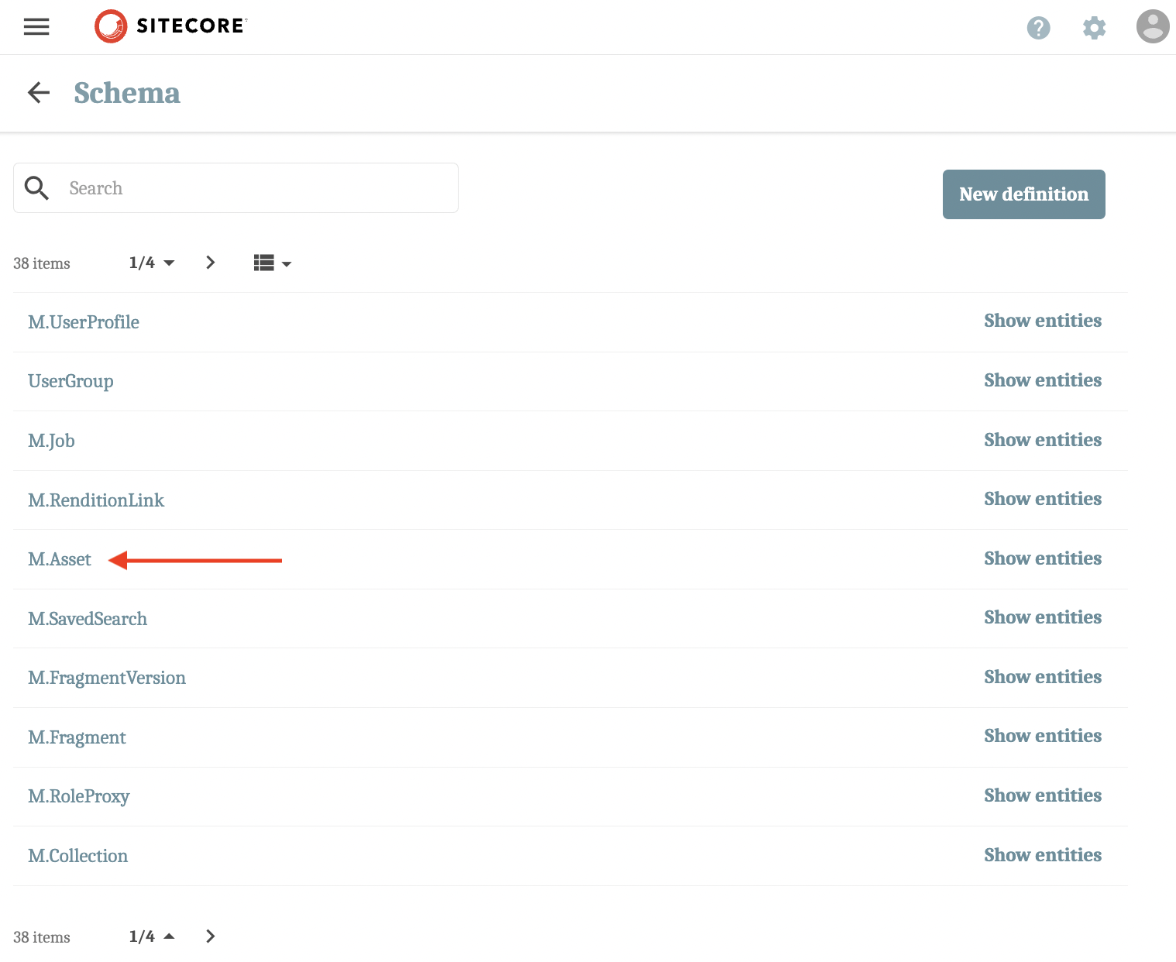Open the page selector dropdown showing 1/4
The width and height of the screenshot is (1176, 962).
tap(152, 263)
